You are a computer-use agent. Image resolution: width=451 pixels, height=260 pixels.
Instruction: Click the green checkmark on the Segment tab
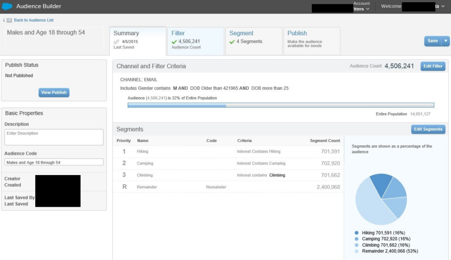[232, 42]
